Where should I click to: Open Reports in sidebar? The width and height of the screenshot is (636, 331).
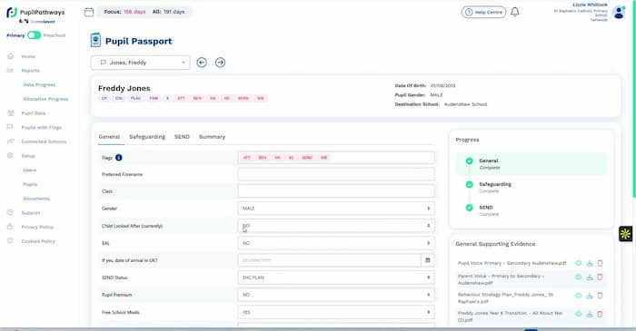click(30, 71)
